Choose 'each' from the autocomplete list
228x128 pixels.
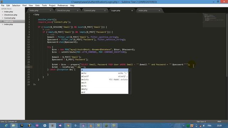tap(104, 83)
